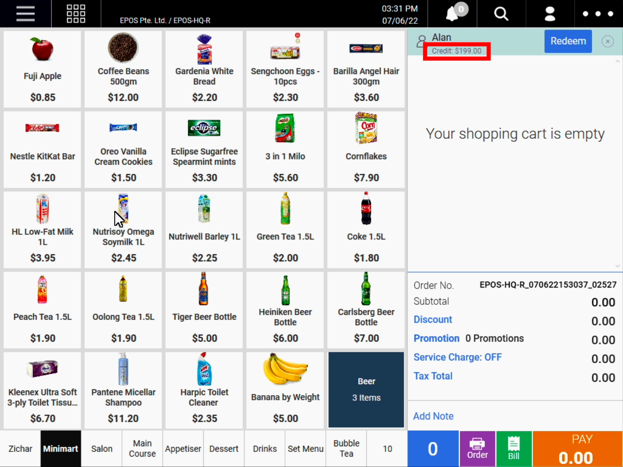Image resolution: width=623 pixels, height=467 pixels.
Task: Select Oolong Tea 1.5L
Action: point(123,310)
